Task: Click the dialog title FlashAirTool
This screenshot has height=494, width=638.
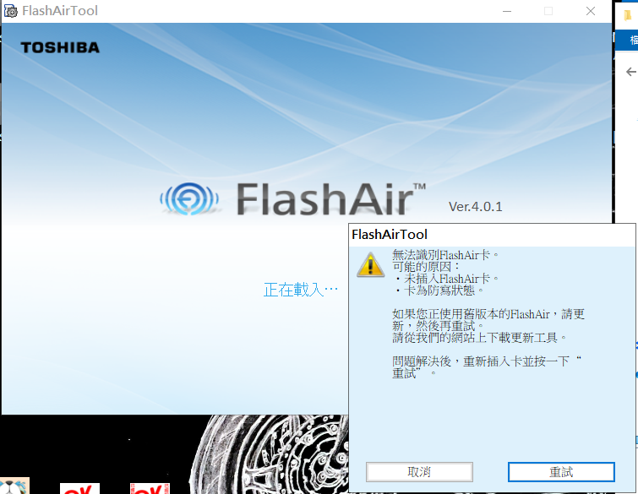Action: click(x=390, y=235)
